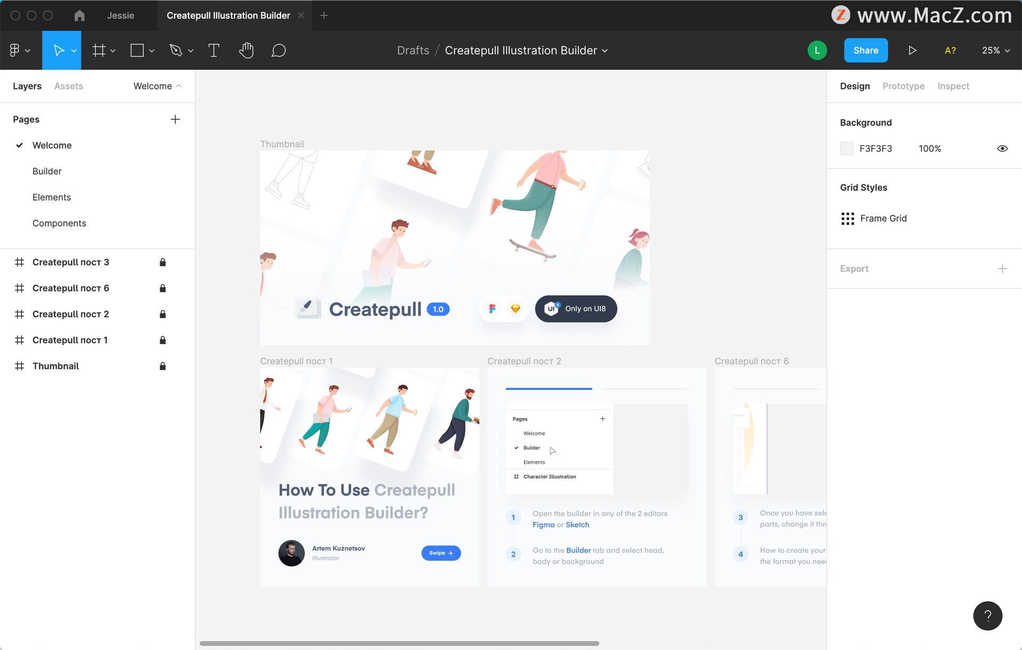Unlock the Createpull пост 3 layer
Viewport: 1022px width, 650px height.
pos(163,262)
